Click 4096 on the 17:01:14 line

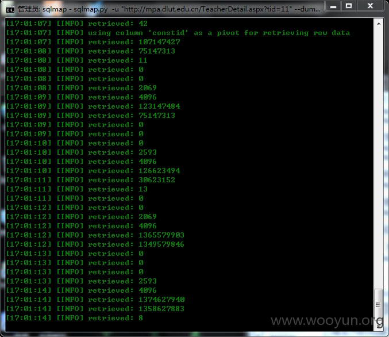click(148, 290)
